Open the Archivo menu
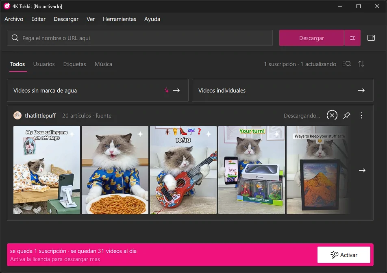Screen dimensions: 387x273 pyautogui.click(x=14, y=19)
